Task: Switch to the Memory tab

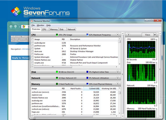Action: pyautogui.click(x=54, y=29)
